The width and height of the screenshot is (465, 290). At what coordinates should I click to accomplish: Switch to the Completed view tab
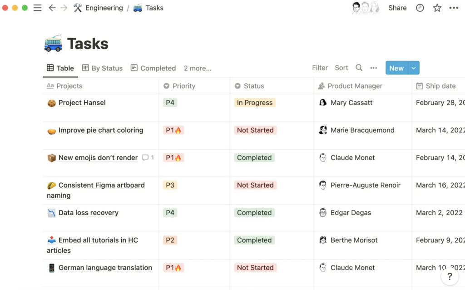[153, 68]
